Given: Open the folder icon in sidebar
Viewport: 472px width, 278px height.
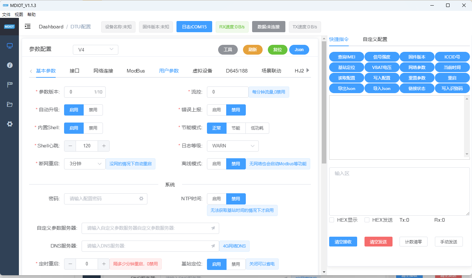Looking at the screenshot, I should point(10,104).
